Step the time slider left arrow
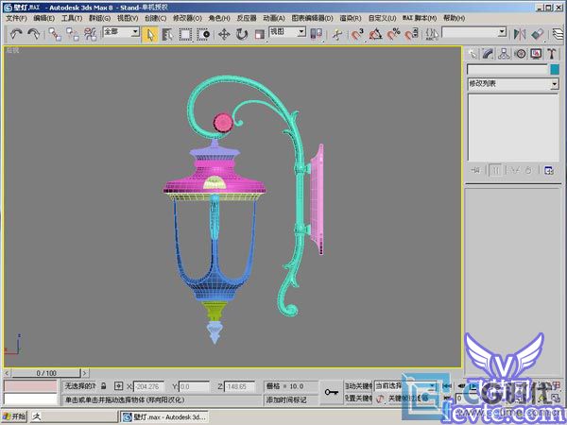Image resolution: width=567 pixels, height=425 pixels. point(7,373)
